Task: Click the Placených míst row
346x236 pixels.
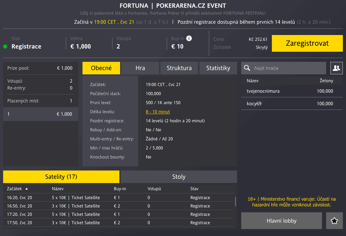Action: click(x=40, y=101)
